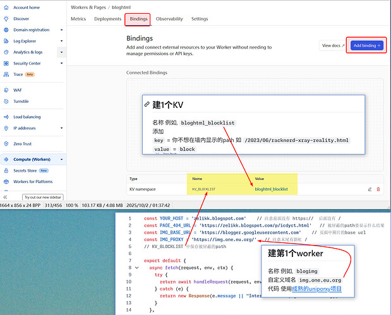
Task: Click the 313/456 image counter in status bar
Action: (x=53, y=205)
